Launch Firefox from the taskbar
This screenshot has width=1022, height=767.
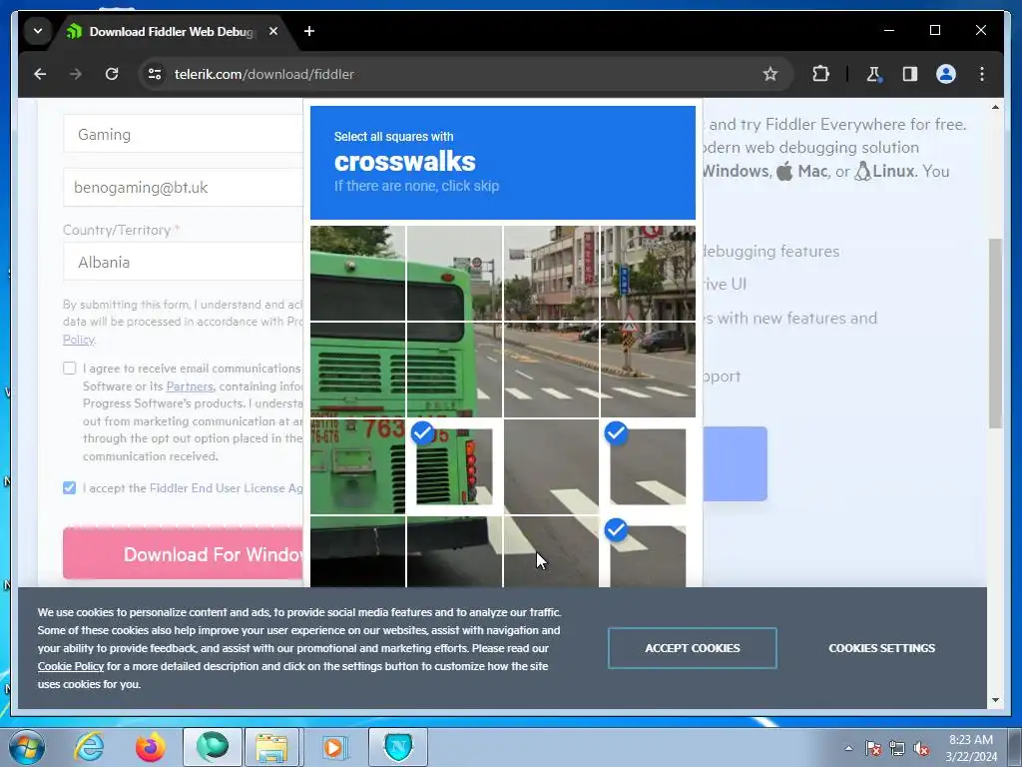pyautogui.click(x=151, y=747)
